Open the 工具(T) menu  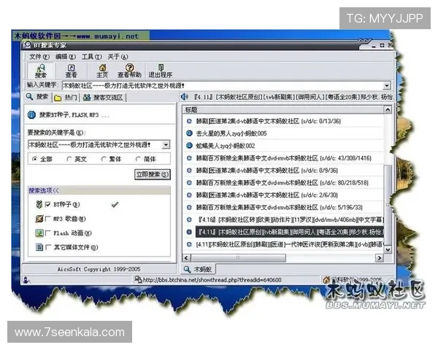coord(92,57)
